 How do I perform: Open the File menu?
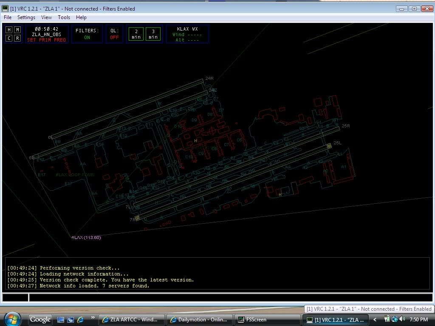(8, 17)
